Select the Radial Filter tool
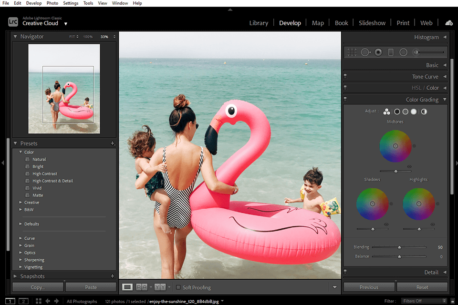The width and height of the screenshot is (458, 305). point(403,52)
